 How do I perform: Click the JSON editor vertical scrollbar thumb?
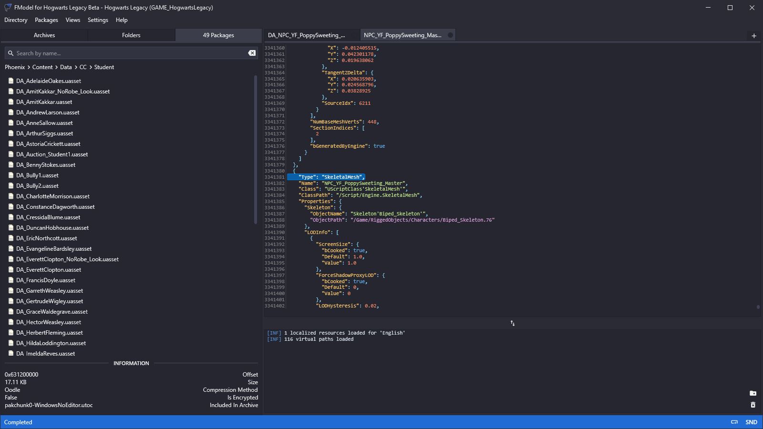click(x=758, y=307)
